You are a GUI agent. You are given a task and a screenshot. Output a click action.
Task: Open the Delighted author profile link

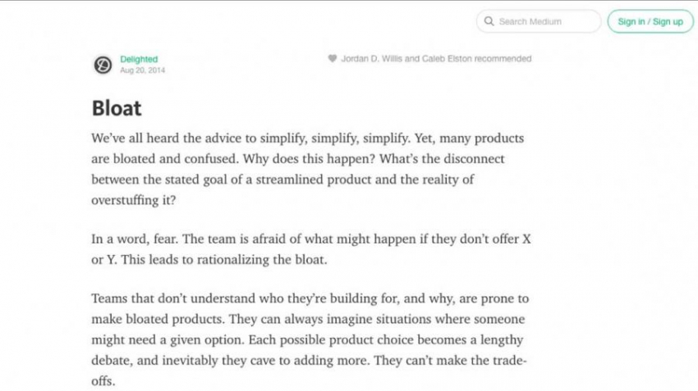(x=139, y=59)
